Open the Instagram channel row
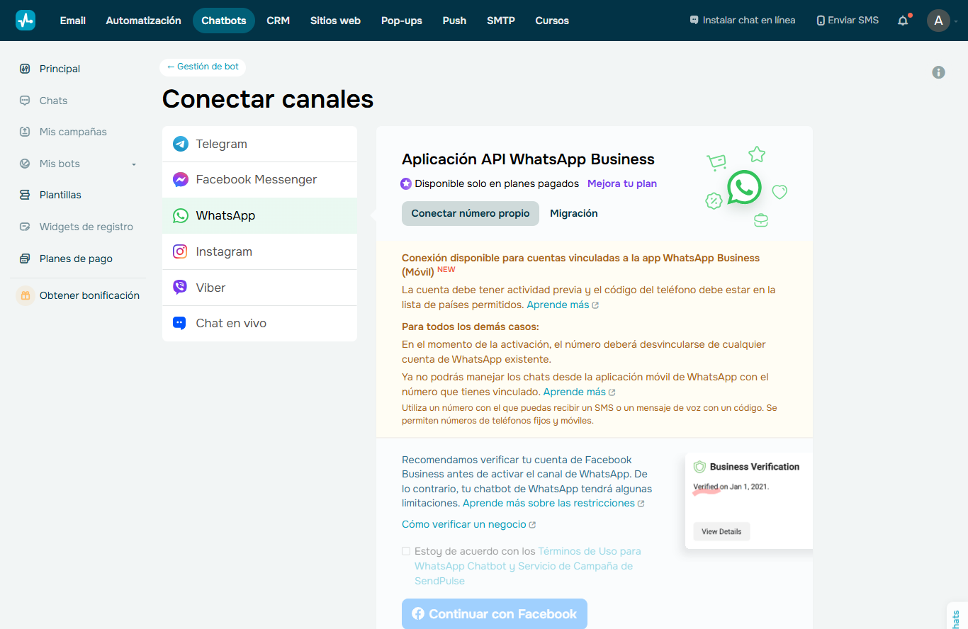This screenshot has height=629, width=968. pos(259,251)
